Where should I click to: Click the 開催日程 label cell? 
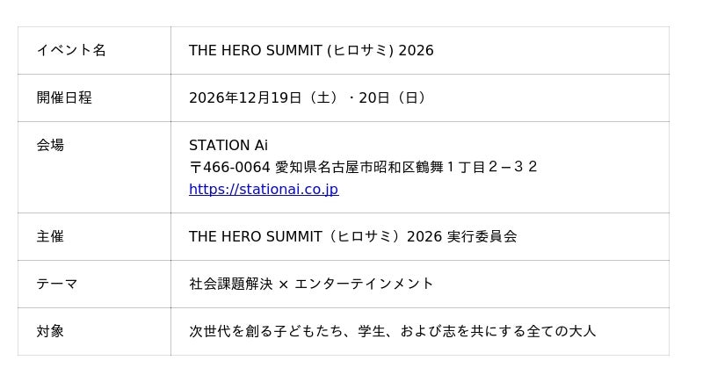(64, 98)
